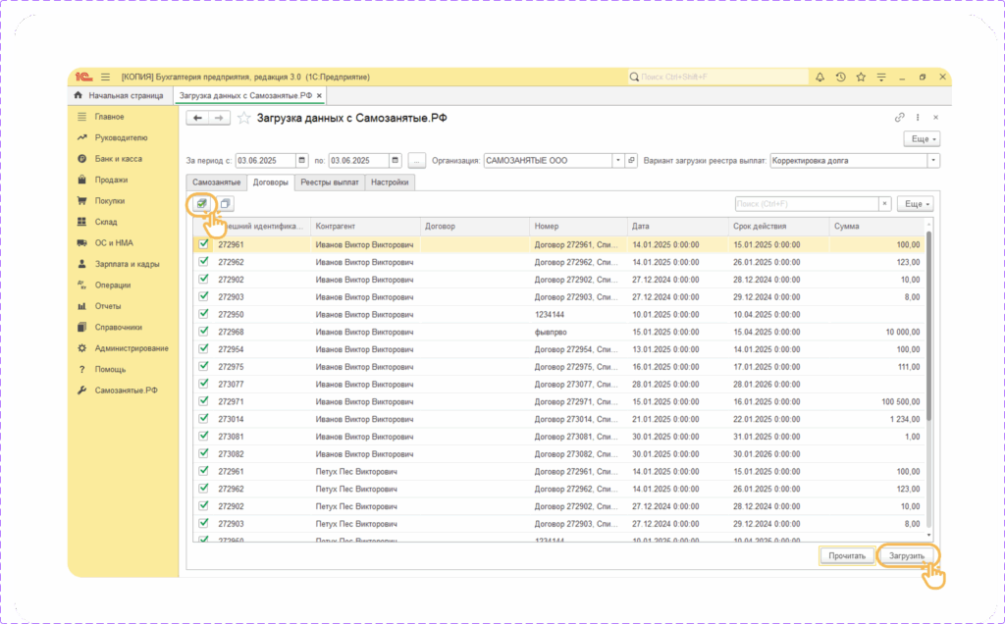1005x624 pixels.
Task: Expand the payout registry load variant dropdown
Action: 932,160
